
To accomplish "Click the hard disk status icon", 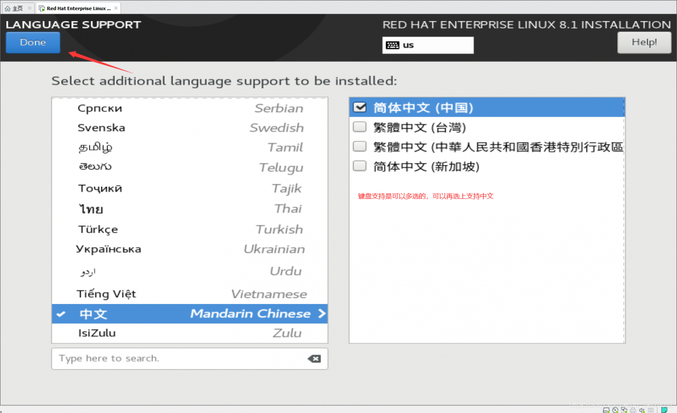I will (606, 410).
